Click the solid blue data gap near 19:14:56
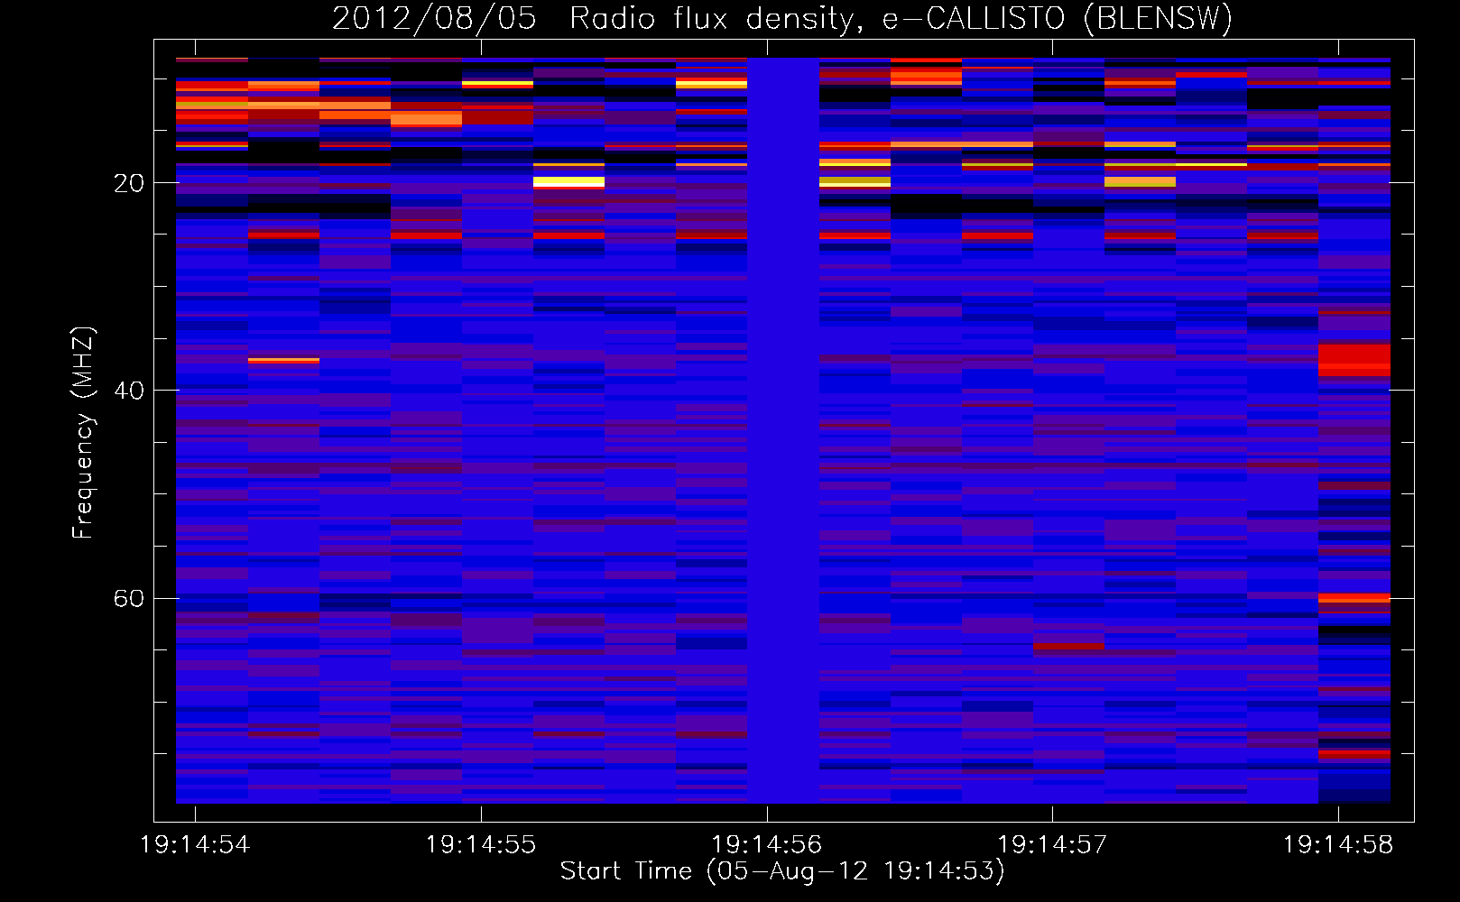 click(x=783, y=430)
